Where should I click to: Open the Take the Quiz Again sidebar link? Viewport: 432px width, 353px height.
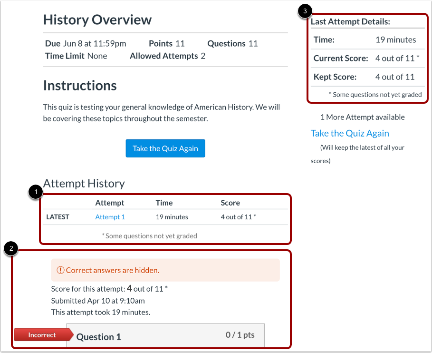coord(350,133)
